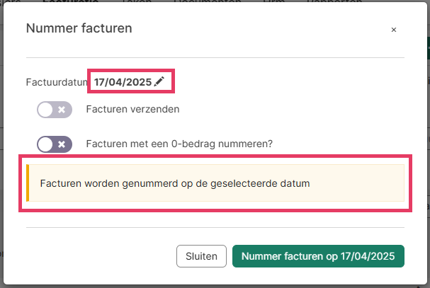Image resolution: width=430 pixels, height=288 pixels.
Task: Toggle numbering of 0-bedrag invoices
Action: [x=55, y=144]
